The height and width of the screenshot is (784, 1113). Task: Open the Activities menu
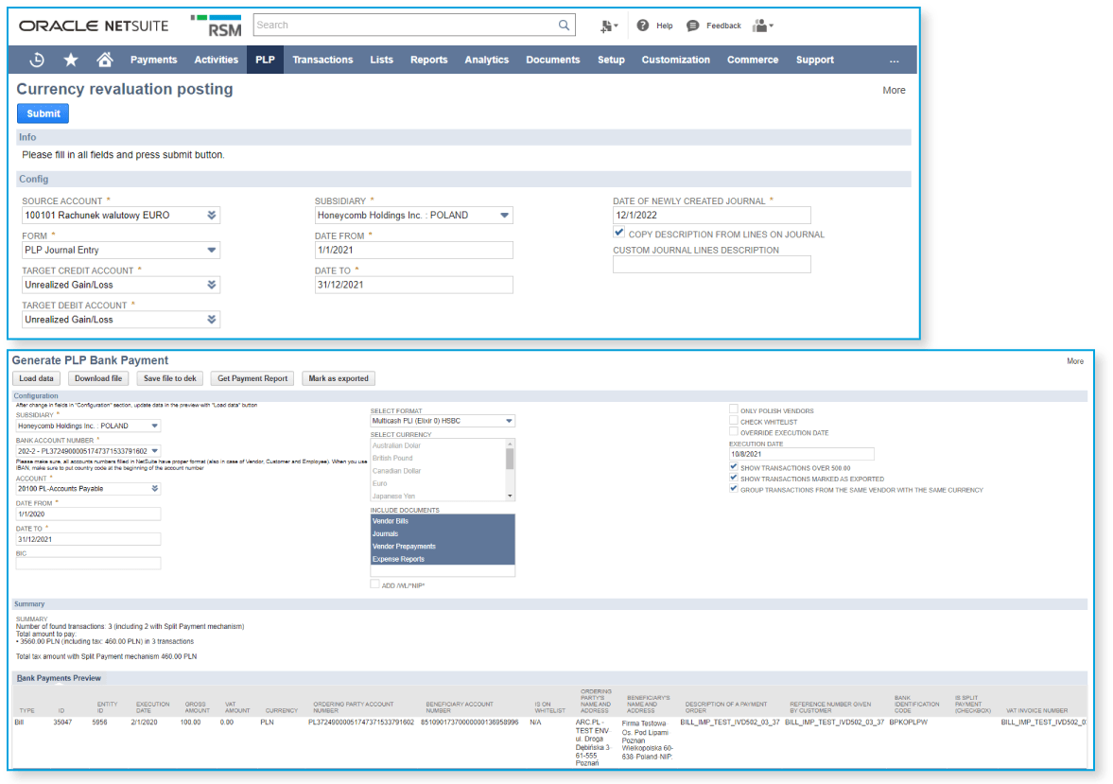point(216,61)
